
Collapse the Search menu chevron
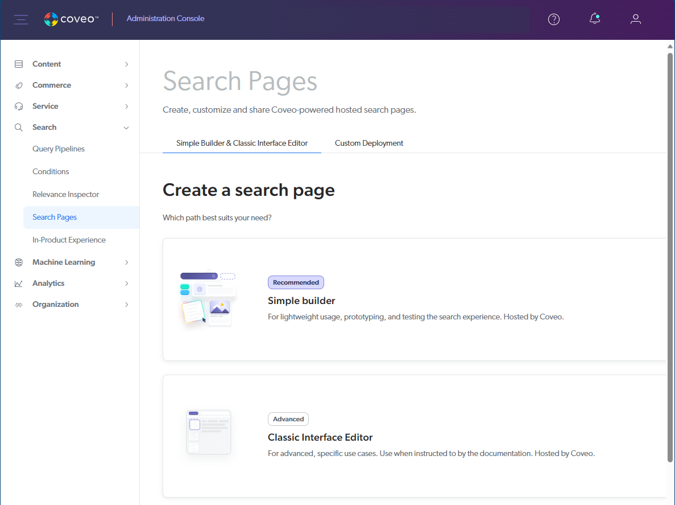(x=126, y=128)
